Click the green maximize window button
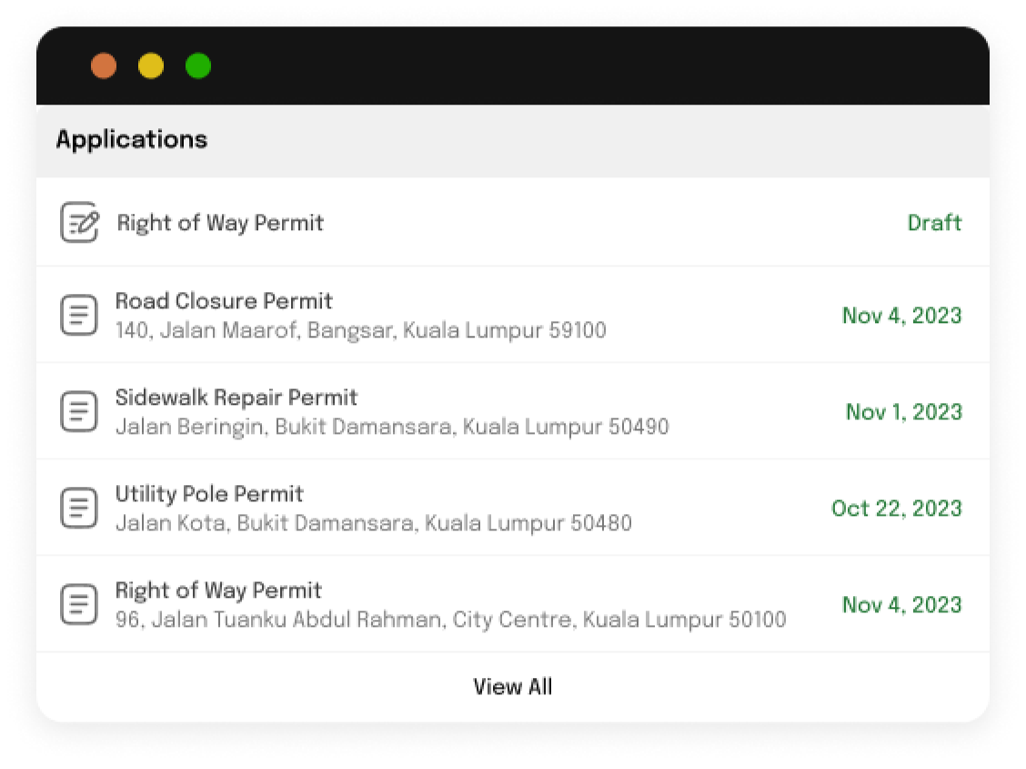 click(198, 66)
